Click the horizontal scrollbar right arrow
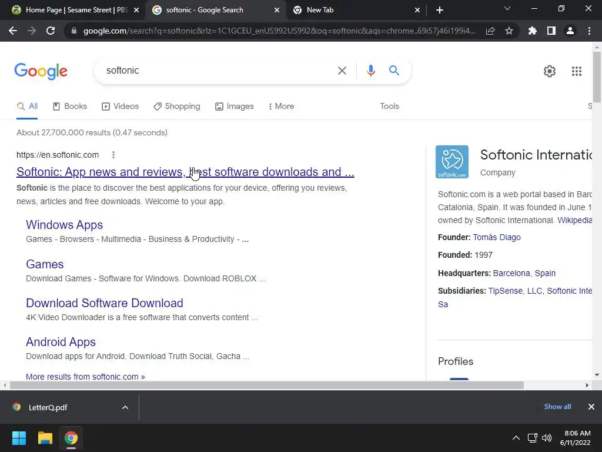This screenshot has height=452, width=602. [x=587, y=385]
